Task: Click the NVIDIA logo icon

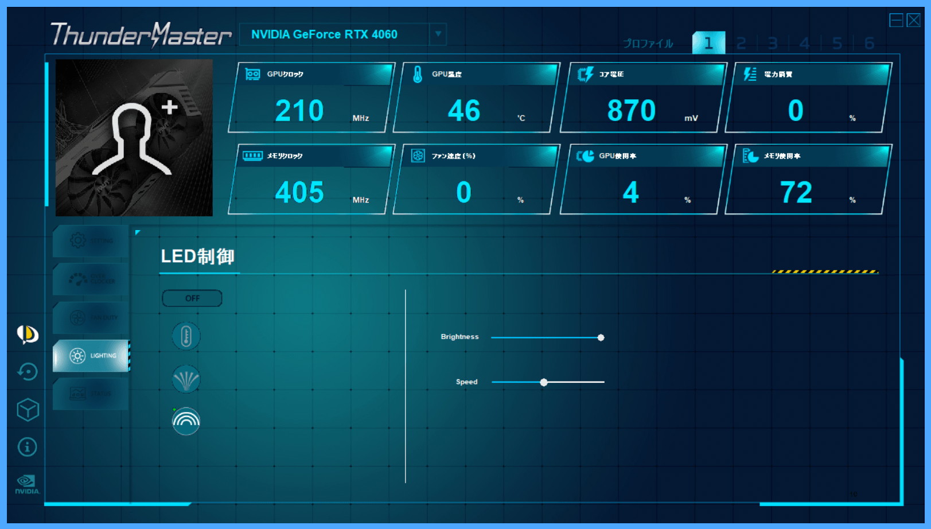Action: click(27, 484)
